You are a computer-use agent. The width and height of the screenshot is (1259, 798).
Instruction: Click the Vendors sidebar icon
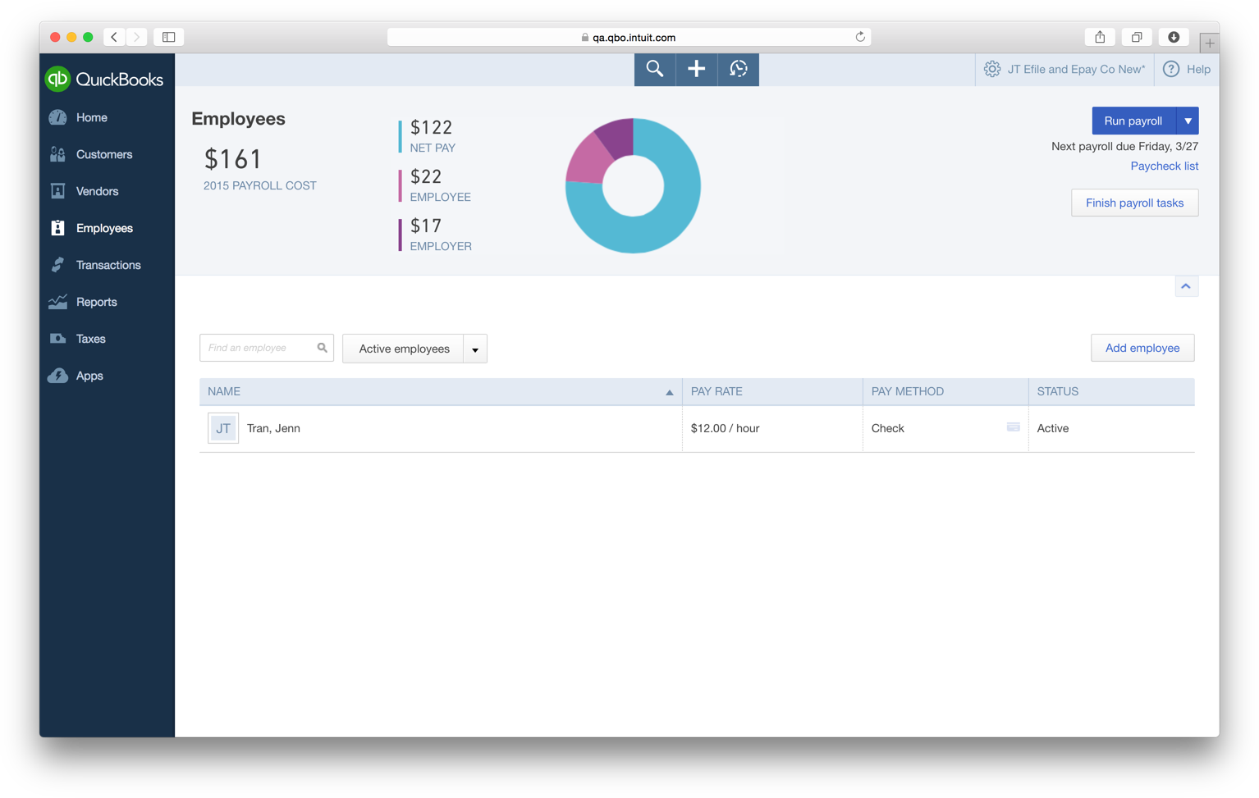(x=57, y=191)
